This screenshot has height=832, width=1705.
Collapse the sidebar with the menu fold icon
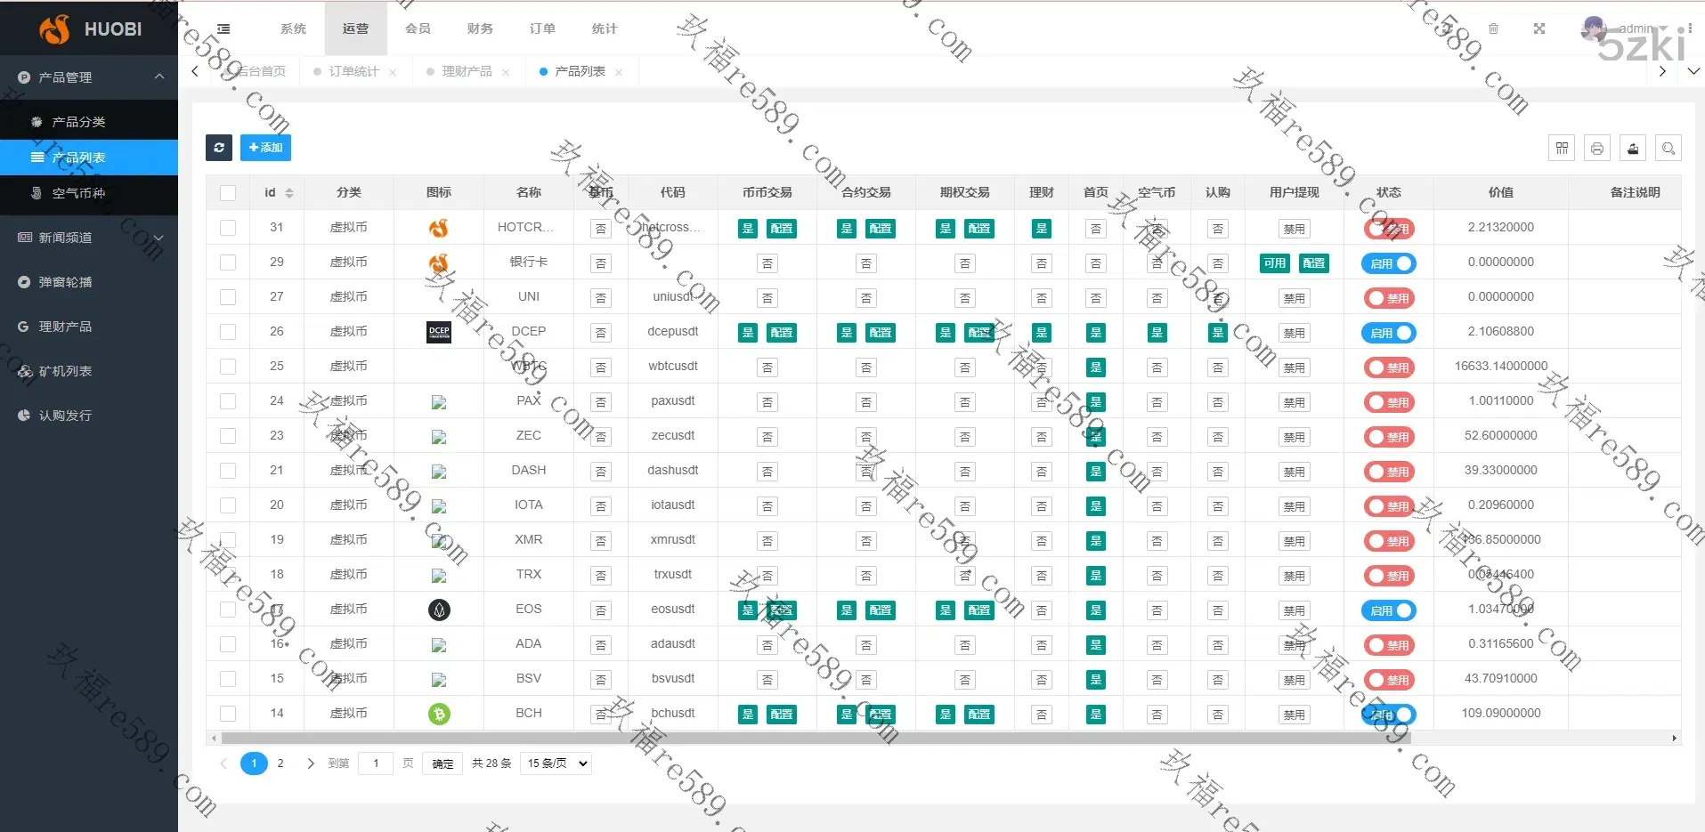coord(223,29)
